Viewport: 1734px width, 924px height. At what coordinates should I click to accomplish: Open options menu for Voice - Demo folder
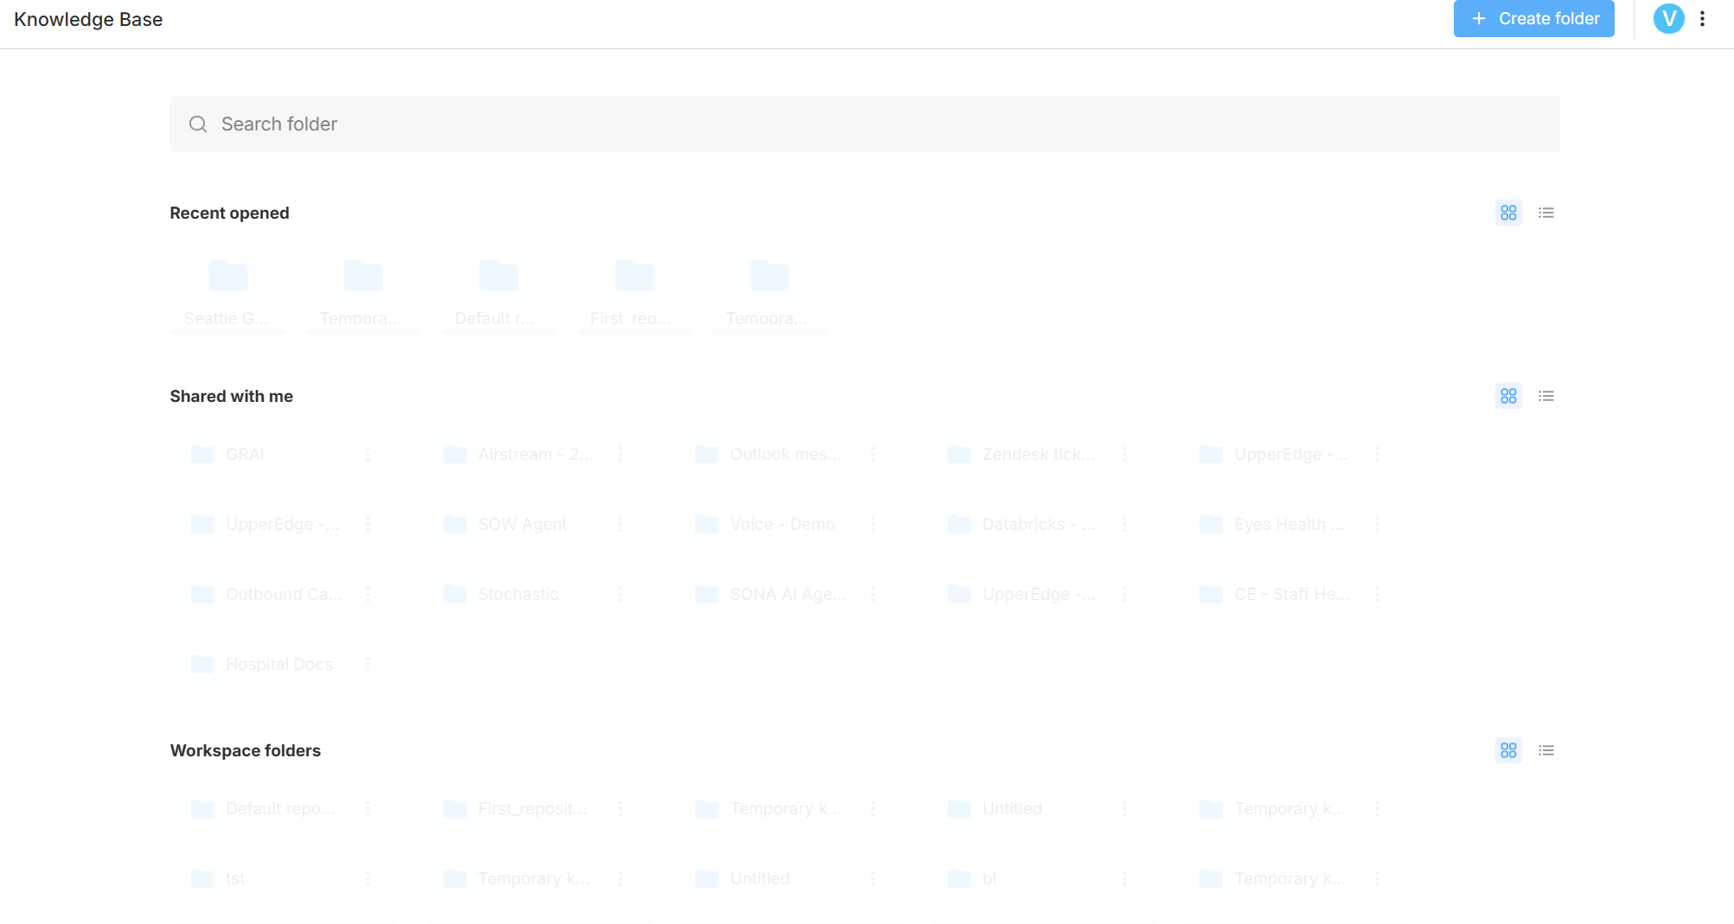pos(873,525)
